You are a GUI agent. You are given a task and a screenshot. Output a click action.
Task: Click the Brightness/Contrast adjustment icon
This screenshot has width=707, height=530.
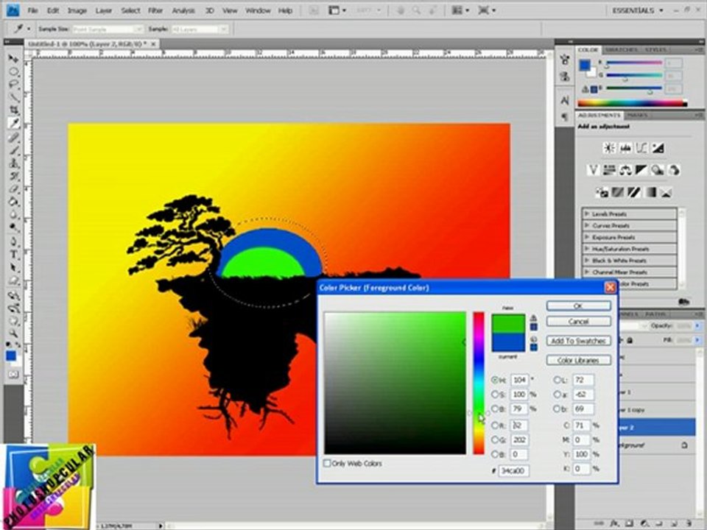[x=609, y=148]
